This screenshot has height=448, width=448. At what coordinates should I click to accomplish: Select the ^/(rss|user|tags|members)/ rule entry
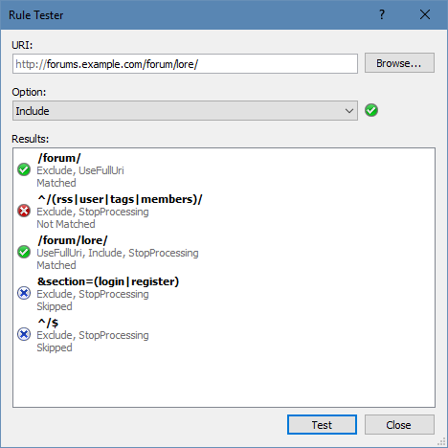224,212
